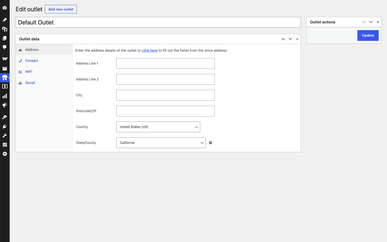
Task: Open the Payments dollar icon
Action: [x=5, y=87]
